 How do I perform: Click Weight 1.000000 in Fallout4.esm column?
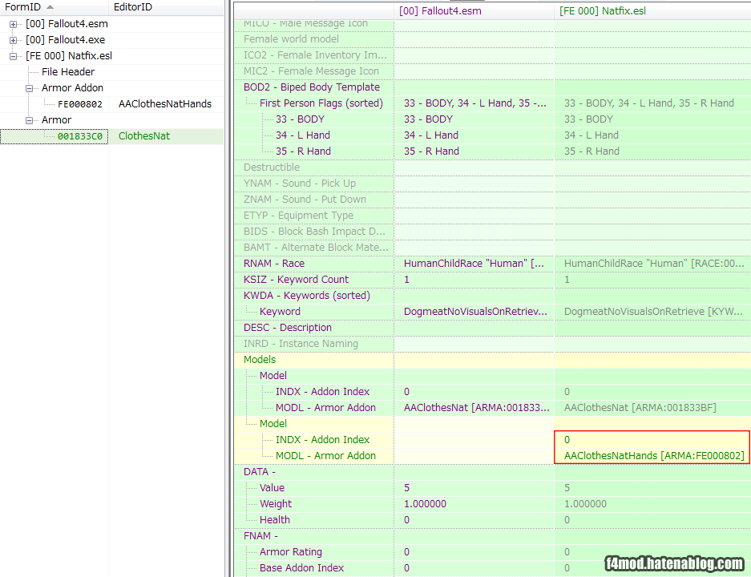point(425,504)
